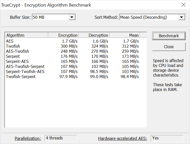Expand the Sort Method dropdown arrow

pyautogui.click(x=182, y=17)
